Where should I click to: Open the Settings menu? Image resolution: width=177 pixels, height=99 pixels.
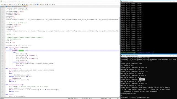point(22,3)
